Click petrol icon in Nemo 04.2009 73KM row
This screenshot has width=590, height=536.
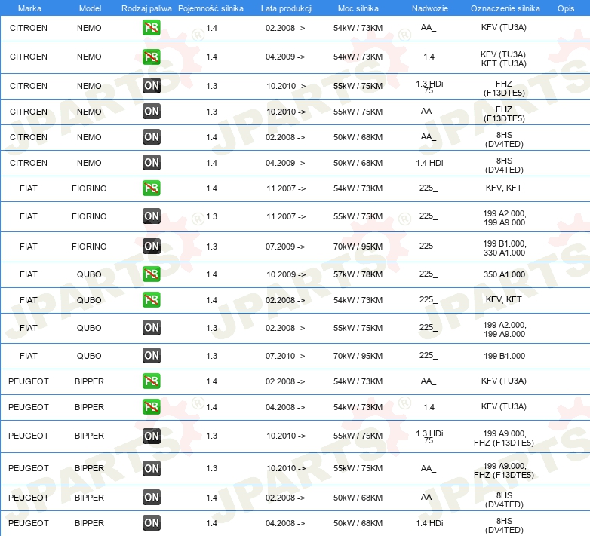click(x=151, y=57)
